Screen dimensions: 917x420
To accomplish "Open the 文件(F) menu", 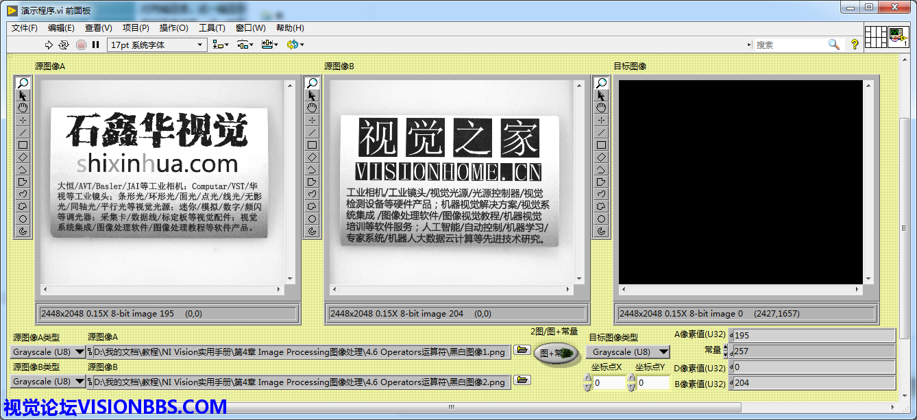I will pos(25,28).
